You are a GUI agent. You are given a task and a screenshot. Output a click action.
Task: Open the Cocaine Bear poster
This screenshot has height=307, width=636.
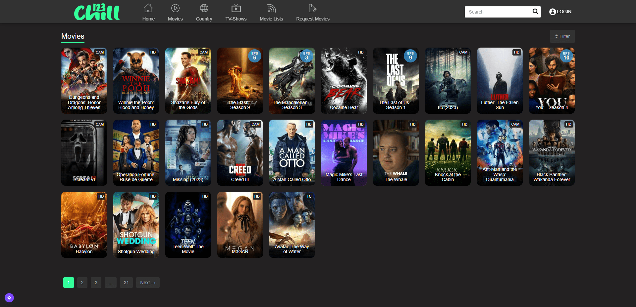pyautogui.click(x=344, y=80)
